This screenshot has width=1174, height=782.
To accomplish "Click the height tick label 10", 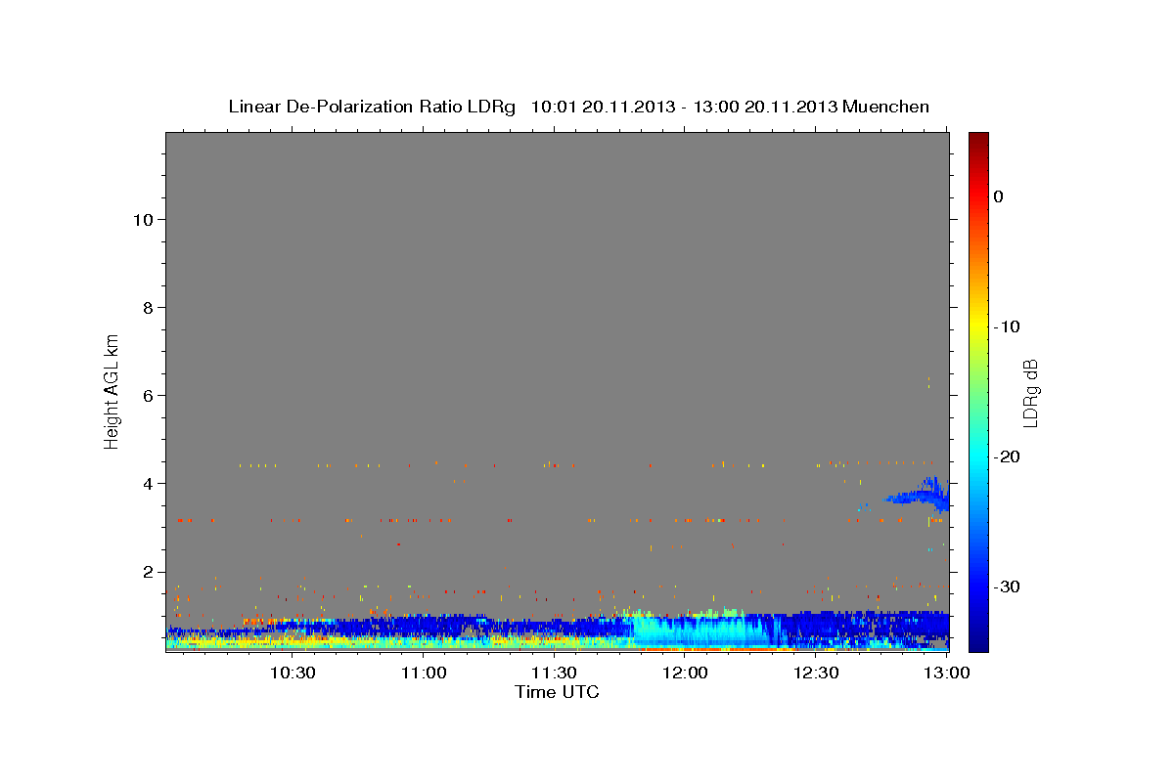I will [x=142, y=219].
